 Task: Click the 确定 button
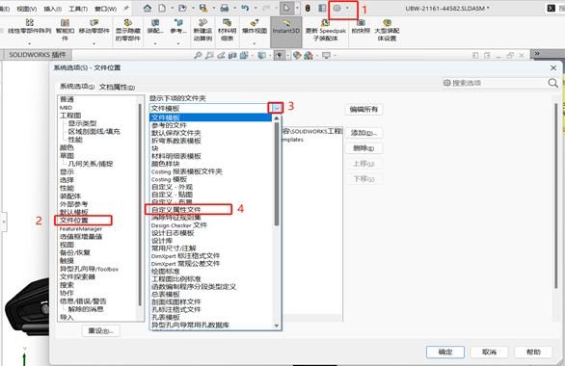pos(445,352)
